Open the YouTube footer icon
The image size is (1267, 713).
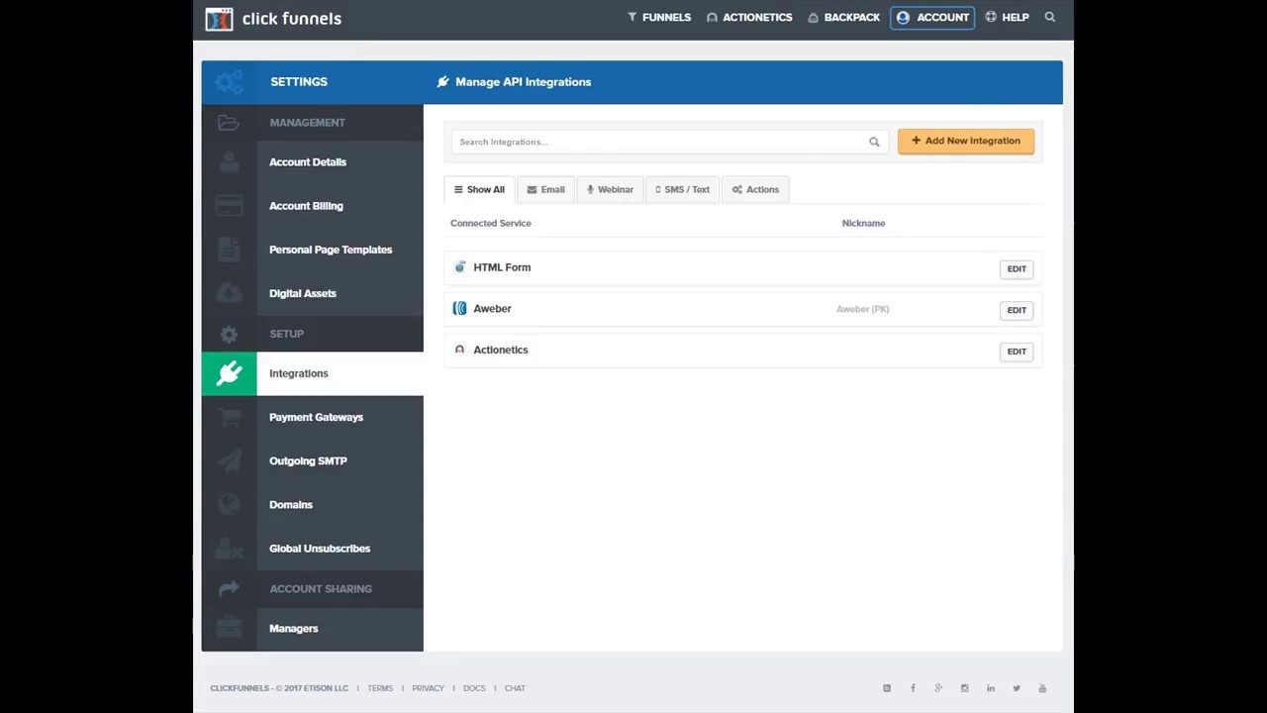coord(1042,688)
